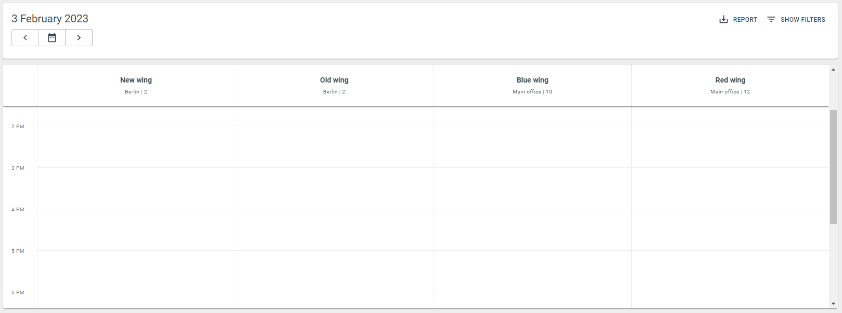Click the download icon beside Report
The width and height of the screenshot is (842, 313).
click(x=723, y=20)
